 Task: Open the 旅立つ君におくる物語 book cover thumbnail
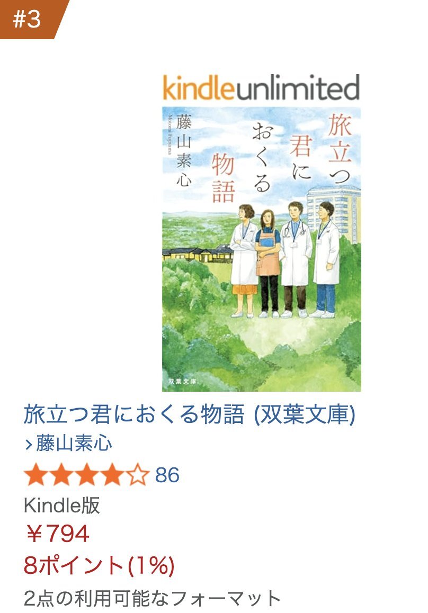coord(261,249)
